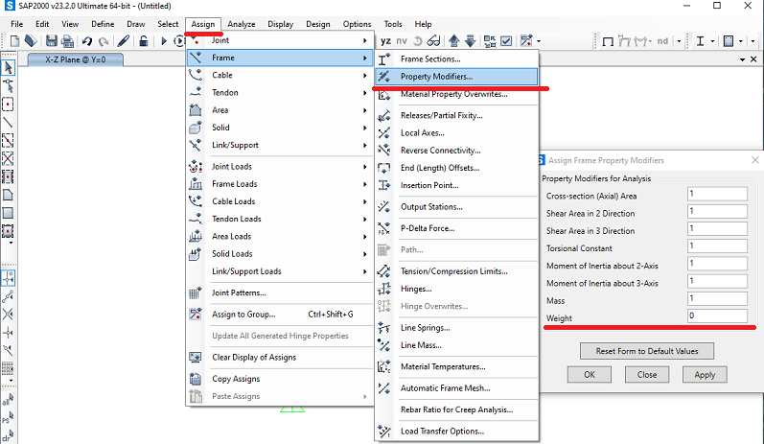
Task: Click the Lock/Unlock model padlock icon
Action: 143,41
